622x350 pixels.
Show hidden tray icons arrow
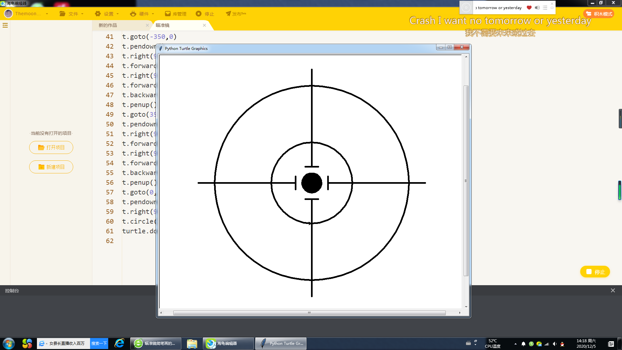[515, 344]
